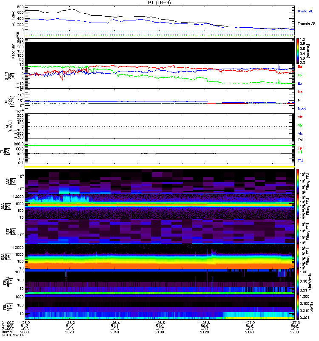The width and height of the screenshot is (319, 341).
Task: Select the green Viy velocity legend label
Action: pyautogui.click(x=300, y=125)
